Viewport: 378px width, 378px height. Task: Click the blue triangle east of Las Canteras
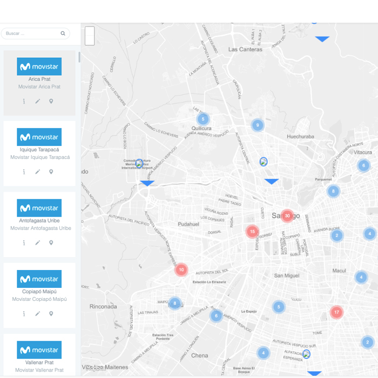[322, 39]
